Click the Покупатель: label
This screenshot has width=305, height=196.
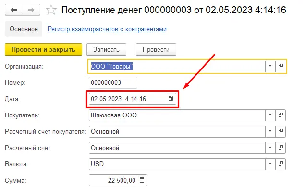point(22,115)
